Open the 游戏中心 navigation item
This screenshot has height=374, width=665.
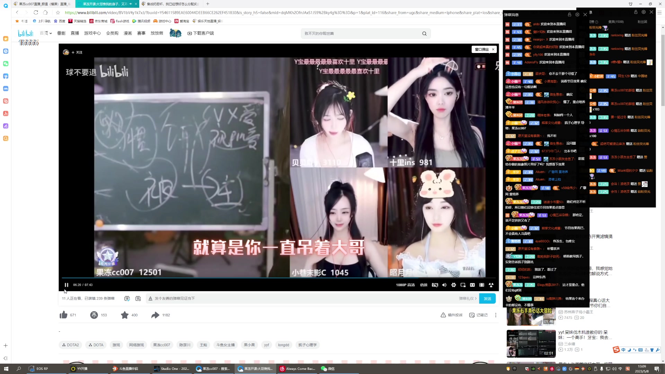click(92, 33)
